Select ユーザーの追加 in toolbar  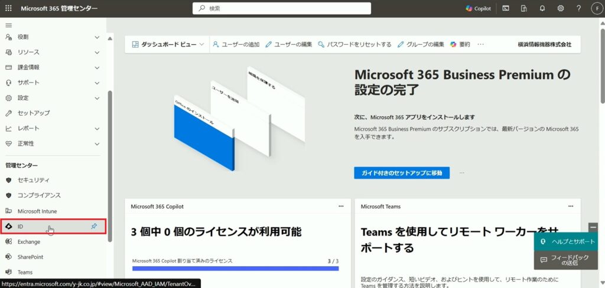236,44
